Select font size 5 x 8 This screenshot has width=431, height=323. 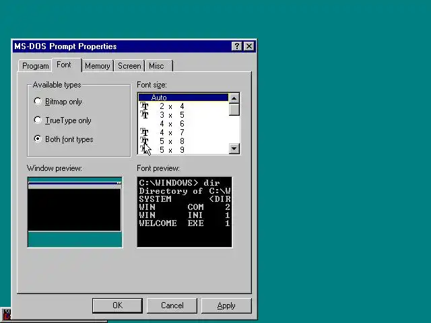tap(183, 141)
